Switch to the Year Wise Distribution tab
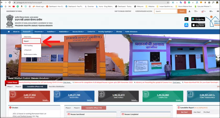Screen dimensions: 220x118 [x=57, y=87]
